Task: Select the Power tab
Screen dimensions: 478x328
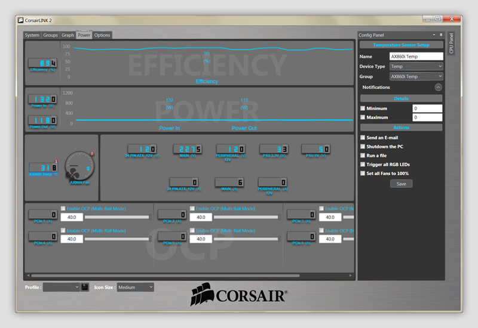Action: pos(84,35)
